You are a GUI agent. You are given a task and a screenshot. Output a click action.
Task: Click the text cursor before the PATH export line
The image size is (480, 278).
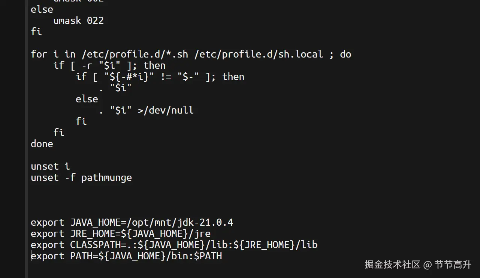31,256
